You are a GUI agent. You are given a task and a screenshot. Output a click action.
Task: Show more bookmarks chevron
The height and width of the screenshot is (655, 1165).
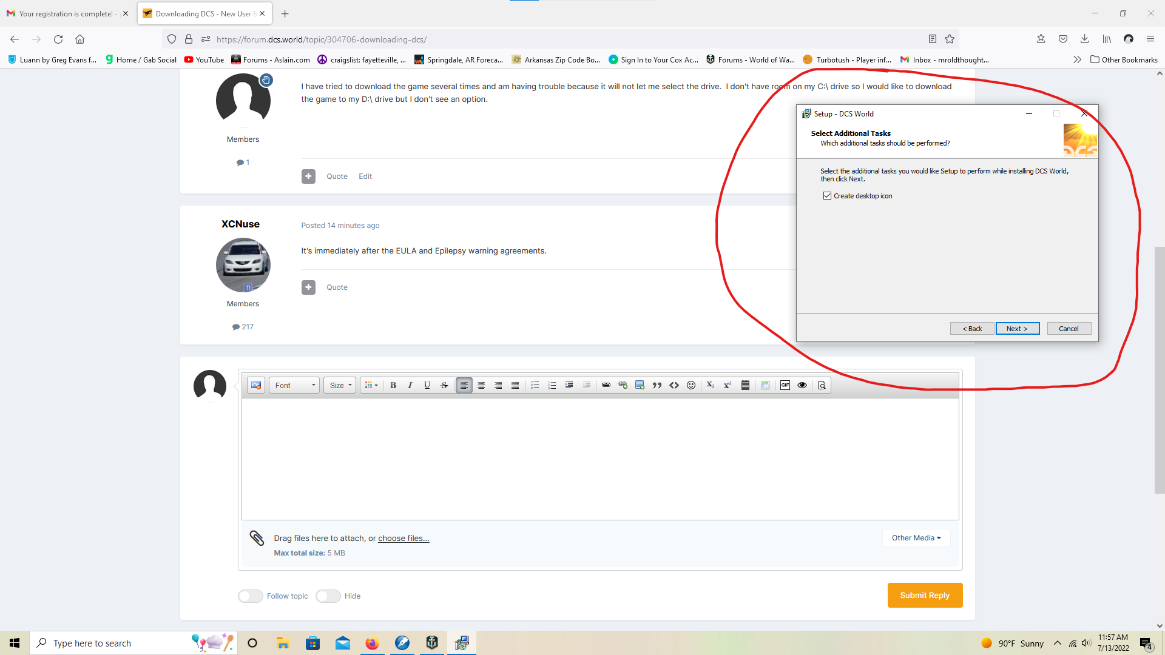tap(1077, 59)
